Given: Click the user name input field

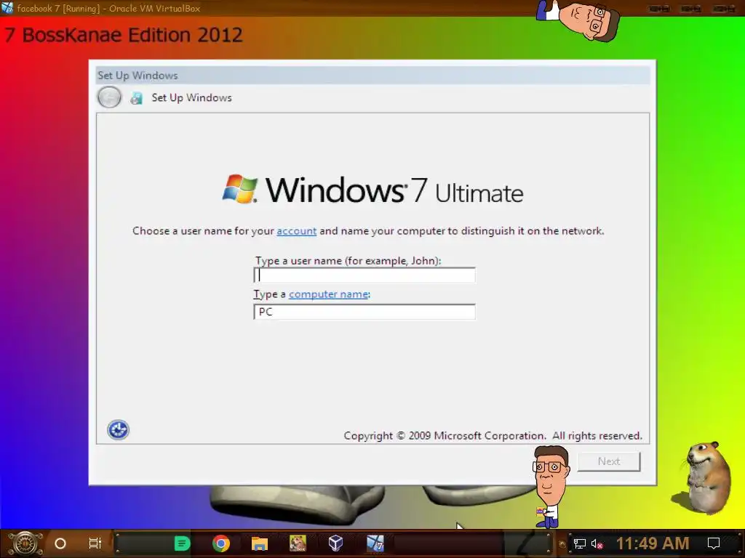Looking at the screenshot, I should tap(364, 275).
